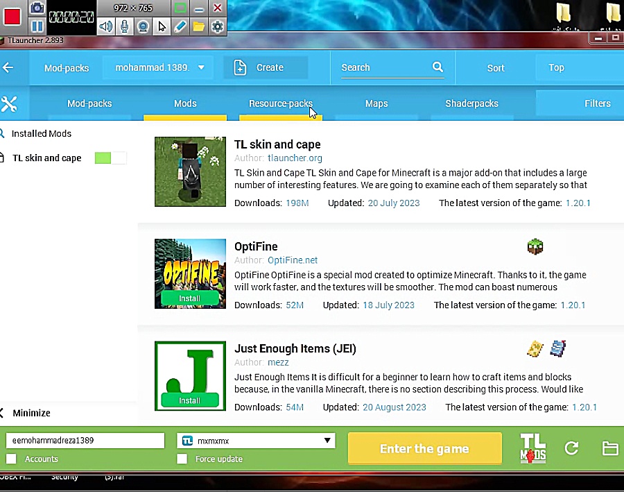The width and height of the screenshot is (624, 492).
Task: Click the OptiFine grass block icon
Action: point(535,246)
